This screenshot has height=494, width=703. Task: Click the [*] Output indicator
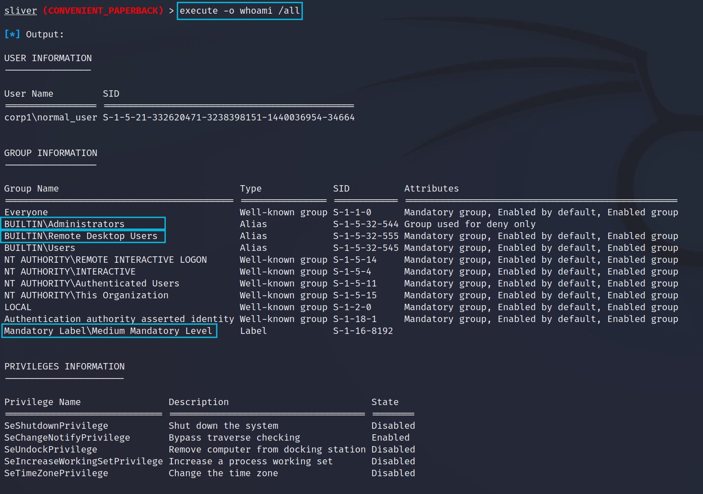pyautogui.click(x=34, y=34)
